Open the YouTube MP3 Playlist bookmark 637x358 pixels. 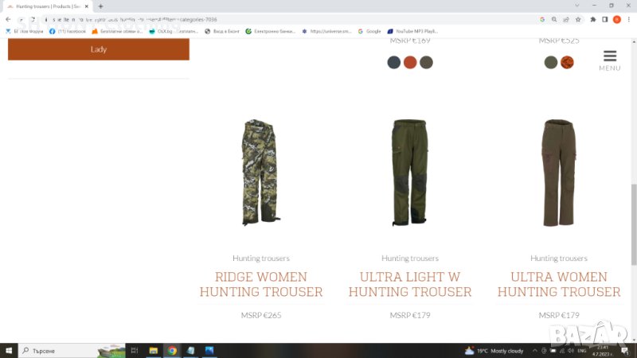[x=412, y=31]
